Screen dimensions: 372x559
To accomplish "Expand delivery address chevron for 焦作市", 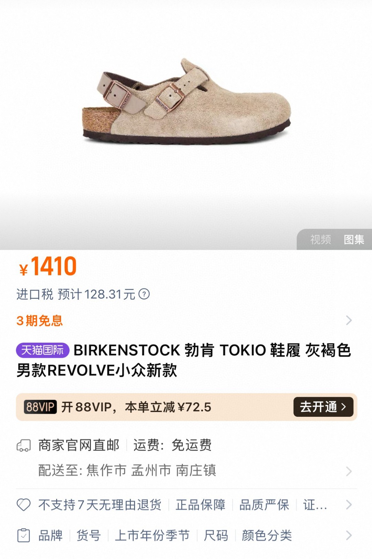I will (x=349, y=471).
